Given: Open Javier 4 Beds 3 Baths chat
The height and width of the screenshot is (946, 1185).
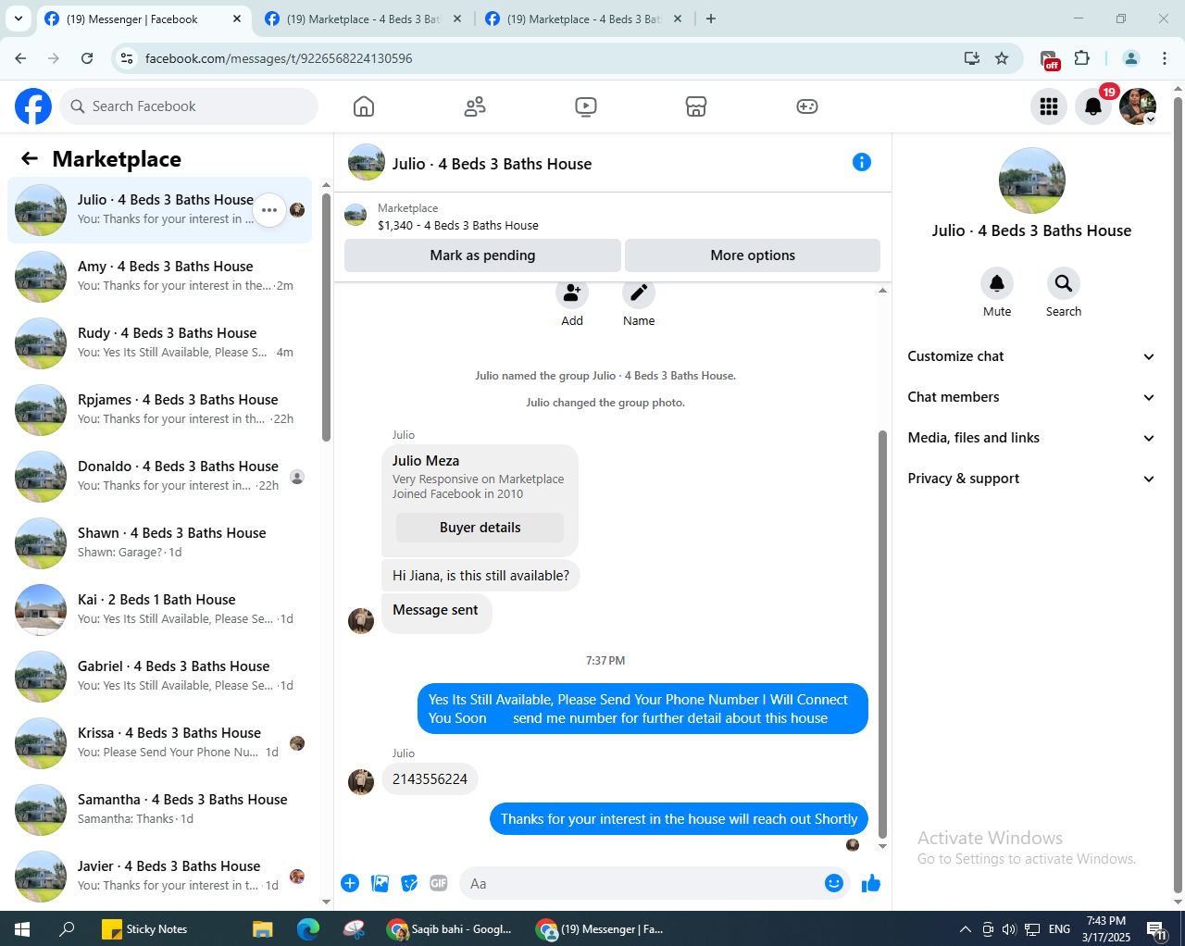Looking at the screenshot, I should 159,877.
